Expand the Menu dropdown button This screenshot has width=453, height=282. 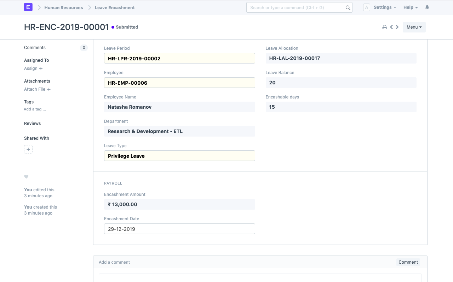coord(414,27)
